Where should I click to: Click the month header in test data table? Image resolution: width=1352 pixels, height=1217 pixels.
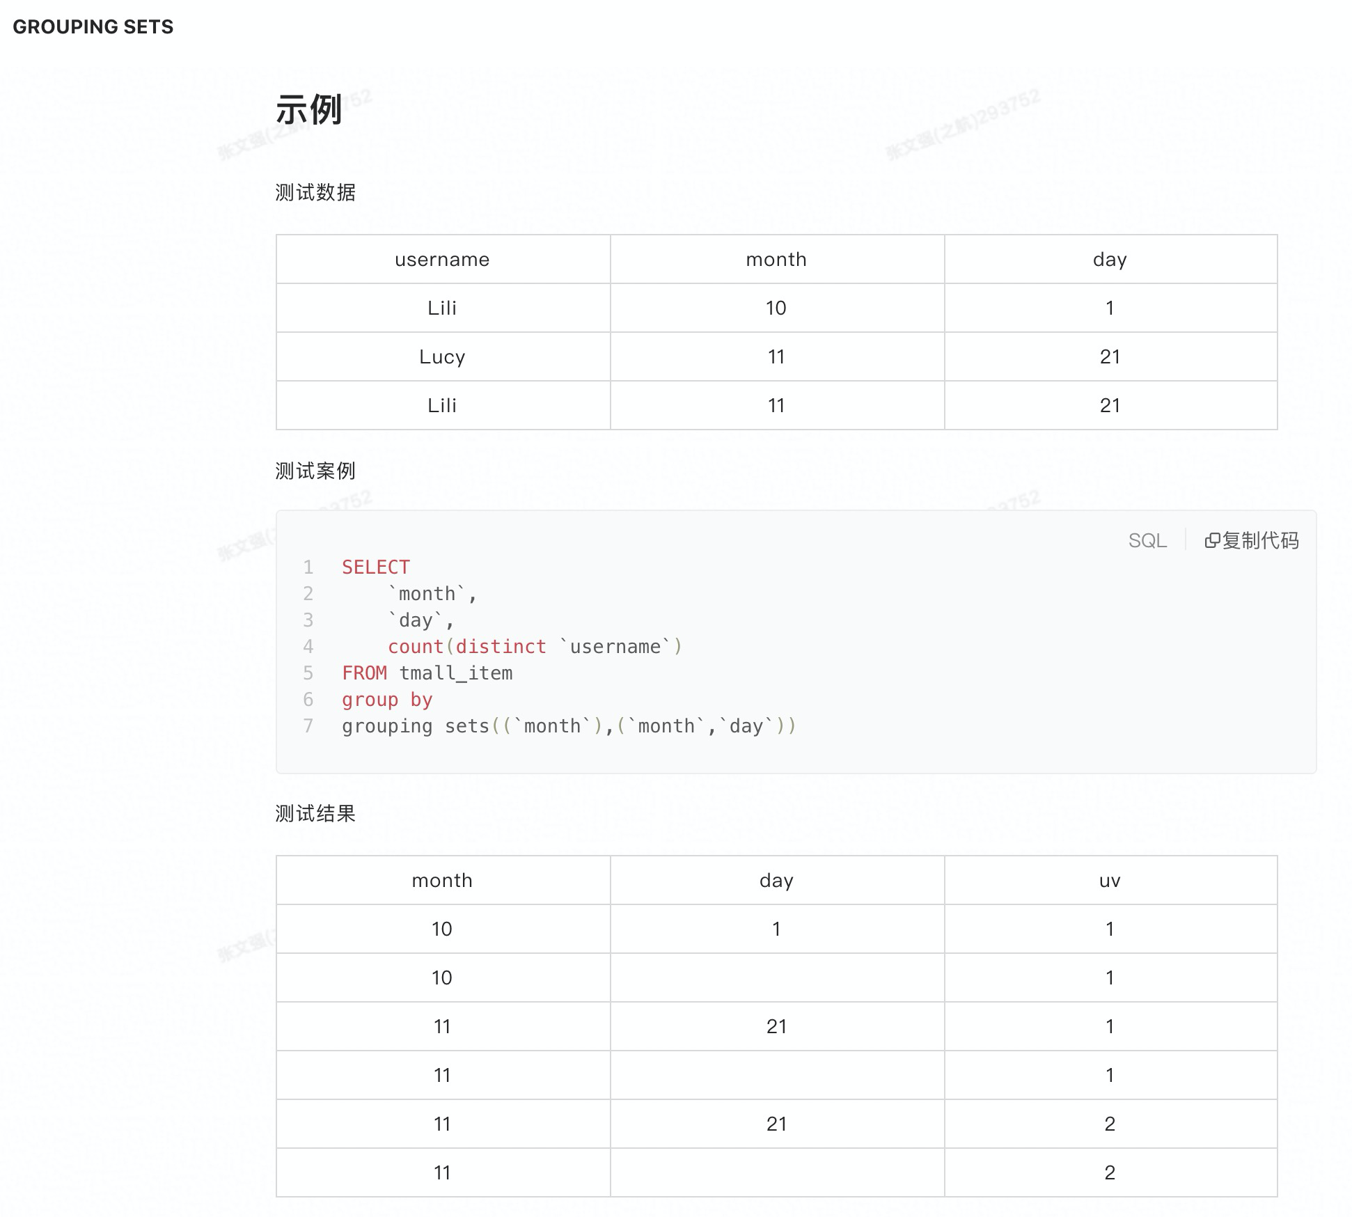tap(776, 260)
